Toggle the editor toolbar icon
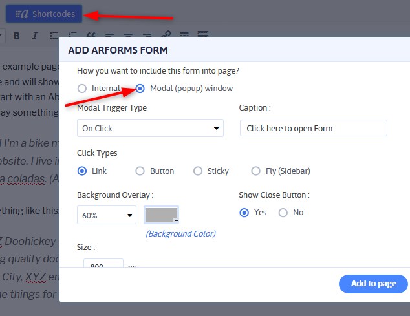Screen dimensions: 410x316 (x=203, y=34)
